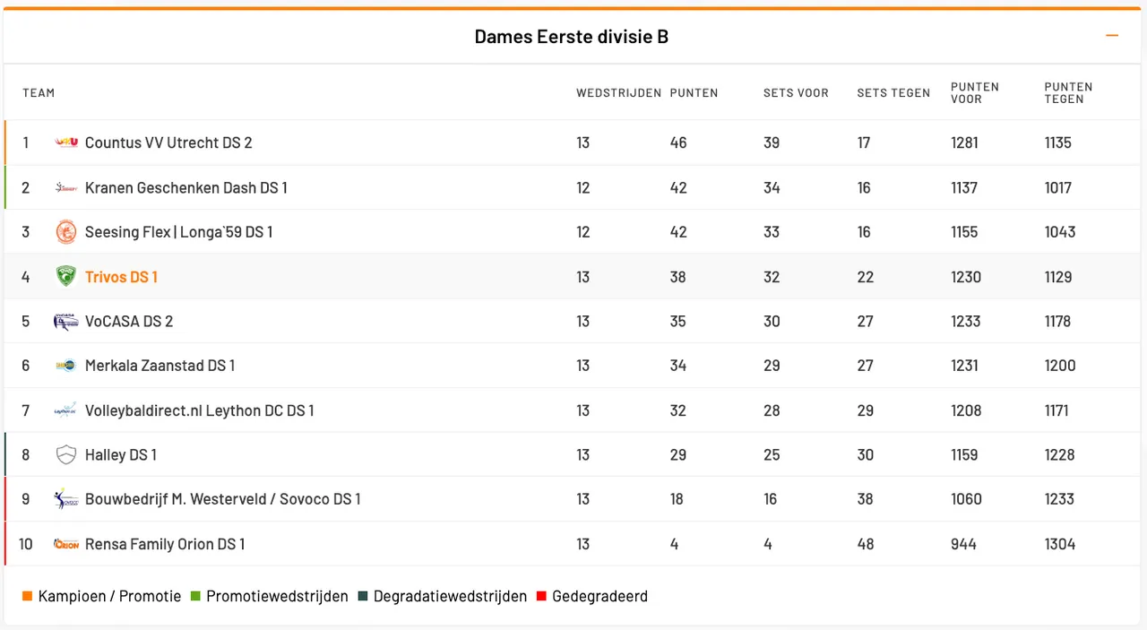Image resolution: width=1147 pixels, height=630 pixels.
Task: Click the Seesing Flex Longa'59 team logo
Action: click(66, 232)
